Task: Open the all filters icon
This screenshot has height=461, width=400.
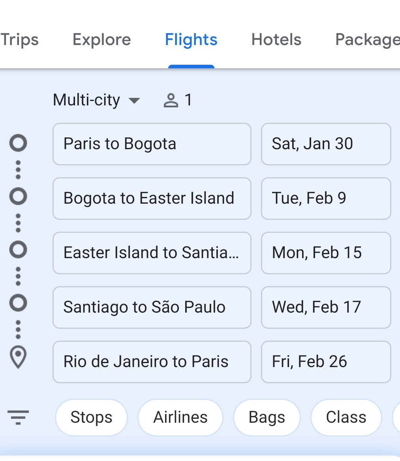Action: 18,417
